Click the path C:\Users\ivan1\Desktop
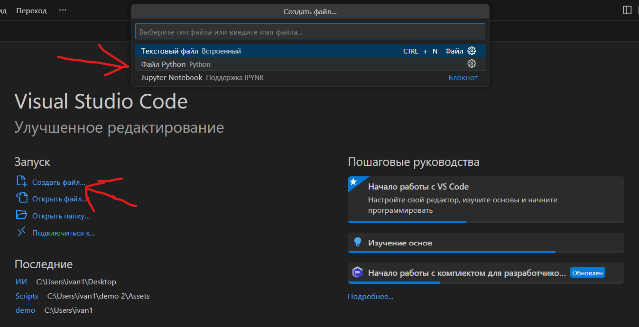 point(76,282)
